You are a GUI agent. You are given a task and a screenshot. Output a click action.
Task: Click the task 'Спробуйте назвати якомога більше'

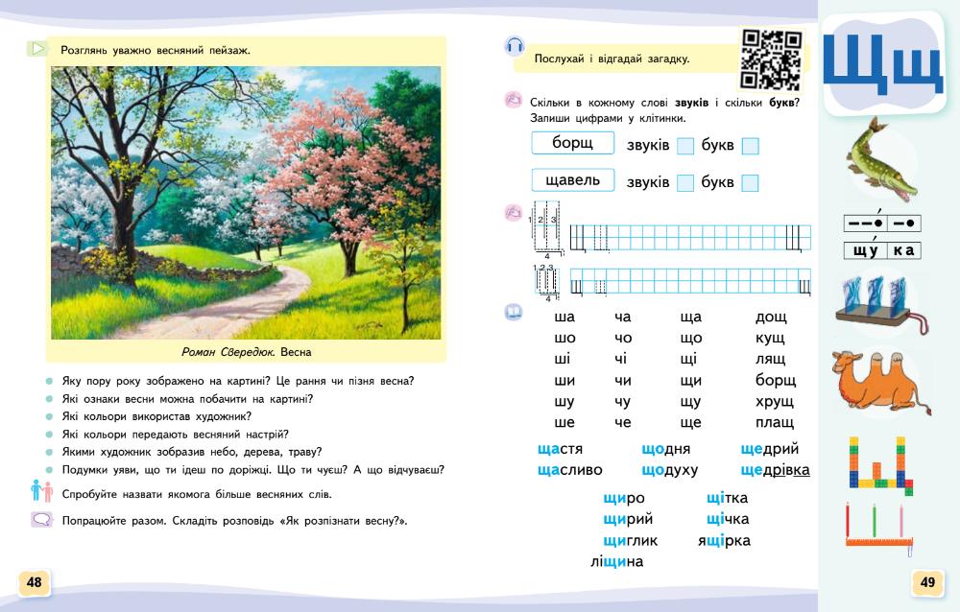[197, 494]
